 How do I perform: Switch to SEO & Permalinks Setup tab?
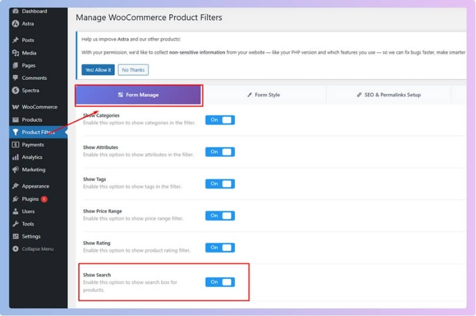[x=388, y=95]
